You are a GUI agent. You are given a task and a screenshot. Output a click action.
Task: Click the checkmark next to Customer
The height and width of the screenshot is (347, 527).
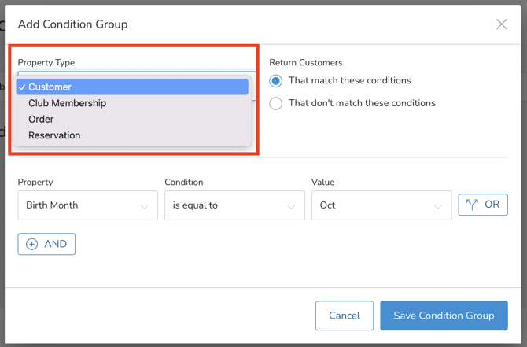click(22, 87)
